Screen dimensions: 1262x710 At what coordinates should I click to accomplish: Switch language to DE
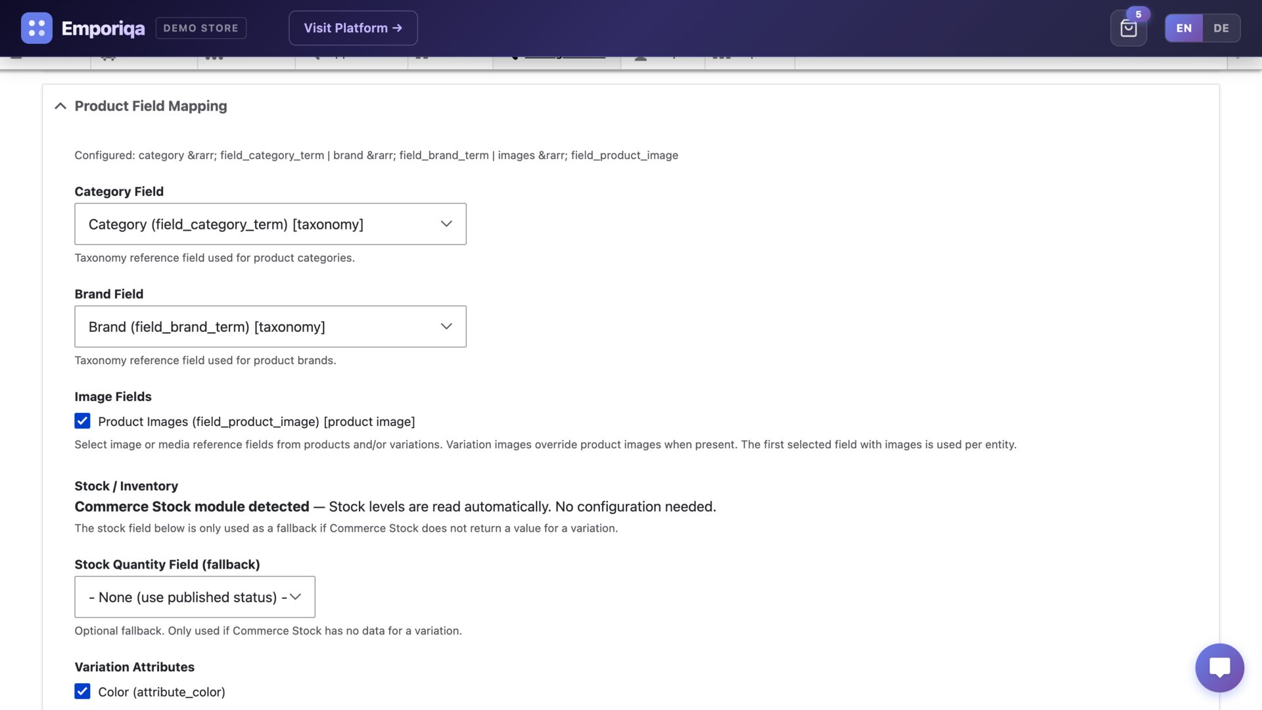pos(1221,28)
